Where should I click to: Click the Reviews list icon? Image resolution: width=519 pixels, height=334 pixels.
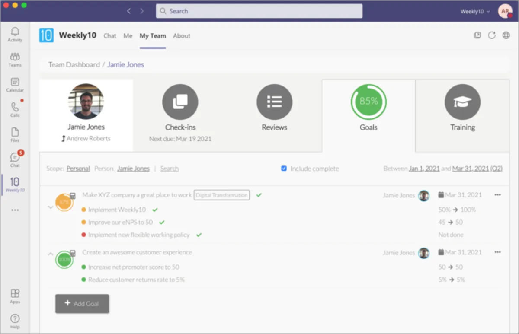[274, 102]
